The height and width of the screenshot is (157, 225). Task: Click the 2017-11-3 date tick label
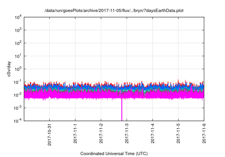pyautogui.click(x=127, y=134)
